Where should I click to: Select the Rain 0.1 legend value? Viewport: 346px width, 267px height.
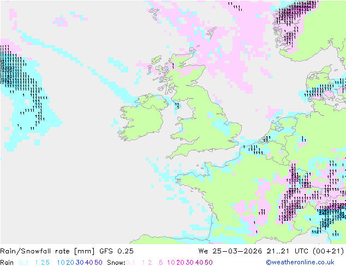point(23,263)
